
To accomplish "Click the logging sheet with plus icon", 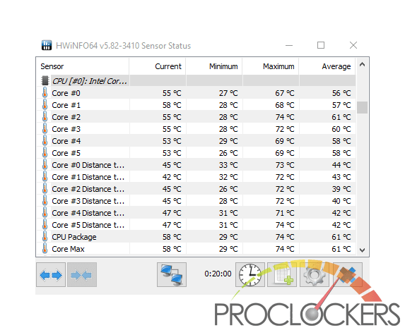I will click(x=282, y=275).
